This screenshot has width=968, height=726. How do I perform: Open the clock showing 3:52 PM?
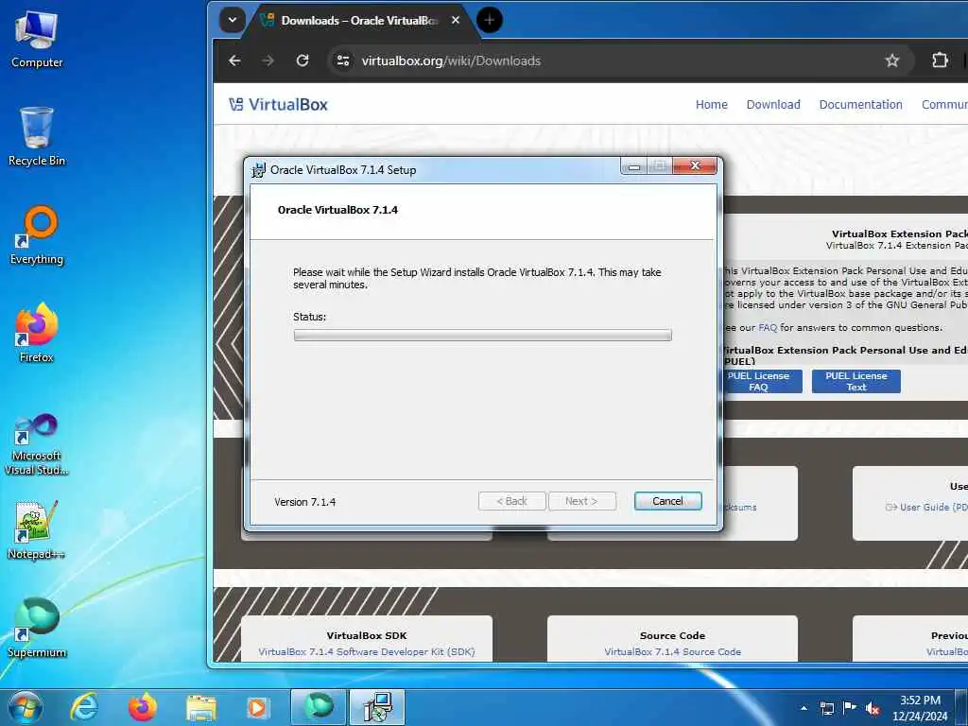pyautogui.click(x=920, y=707)
